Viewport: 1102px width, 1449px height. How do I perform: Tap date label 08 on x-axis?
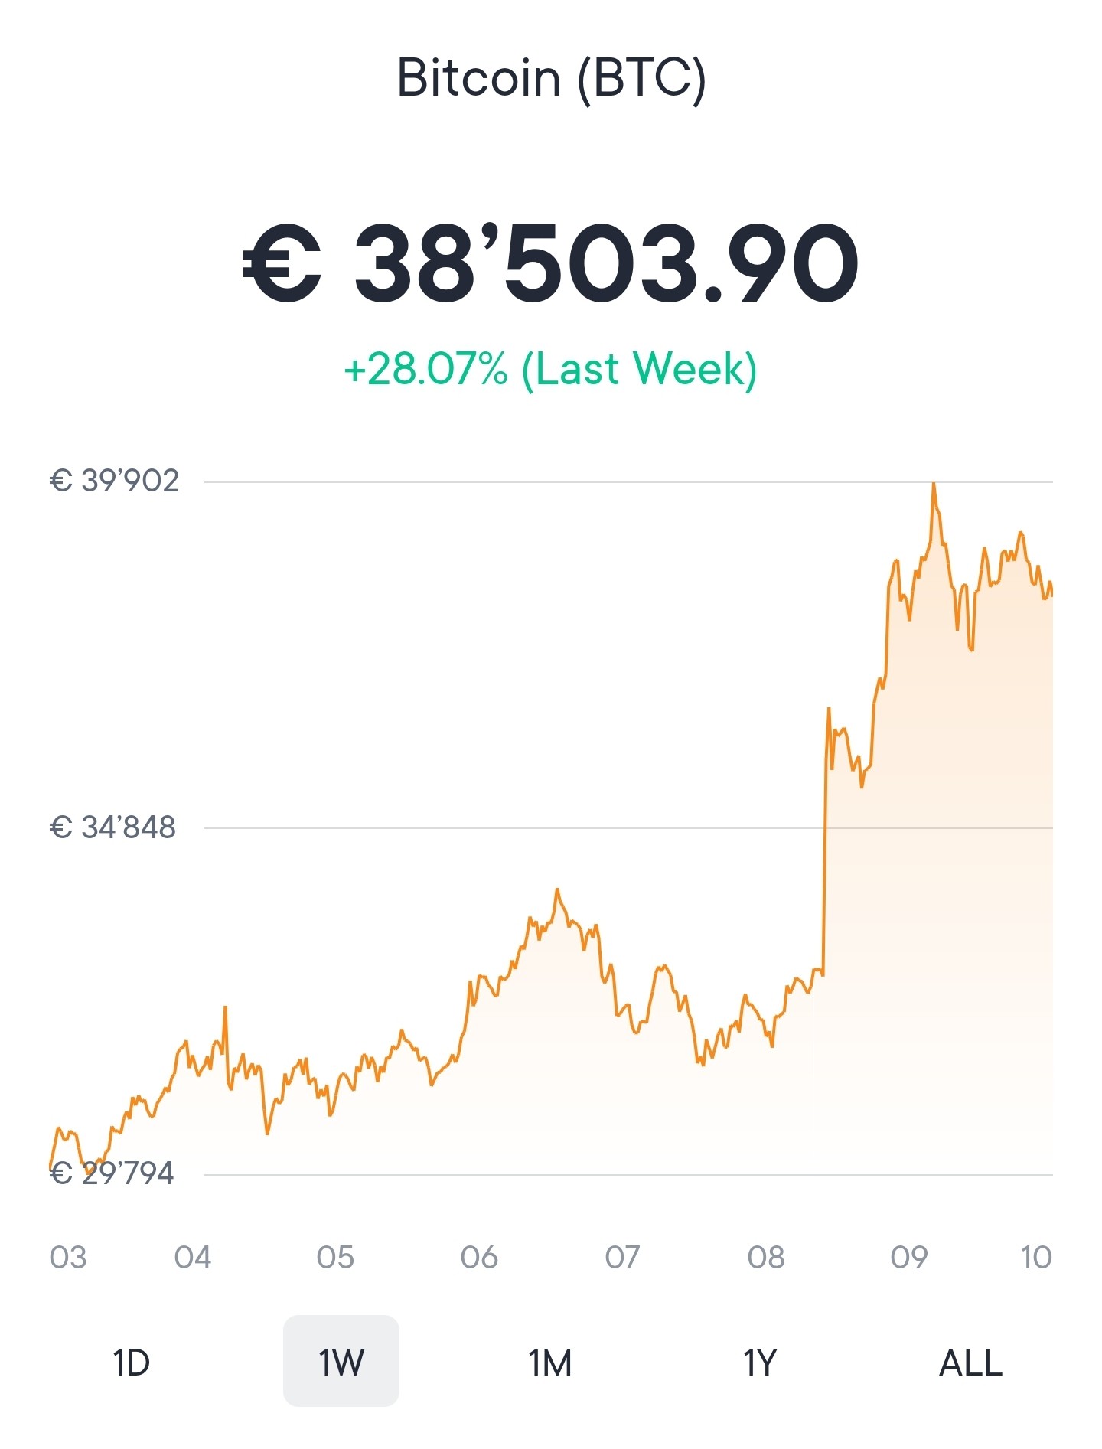point(766,1258)
